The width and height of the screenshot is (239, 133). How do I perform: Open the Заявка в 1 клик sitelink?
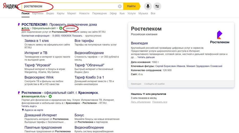[37, 41]
